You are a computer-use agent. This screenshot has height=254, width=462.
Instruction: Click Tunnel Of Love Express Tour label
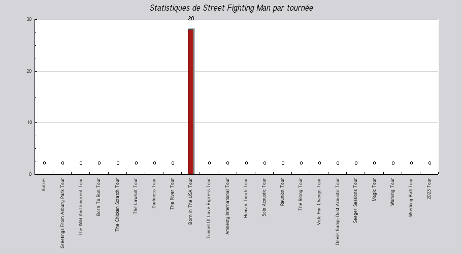[x=209, y=208]
